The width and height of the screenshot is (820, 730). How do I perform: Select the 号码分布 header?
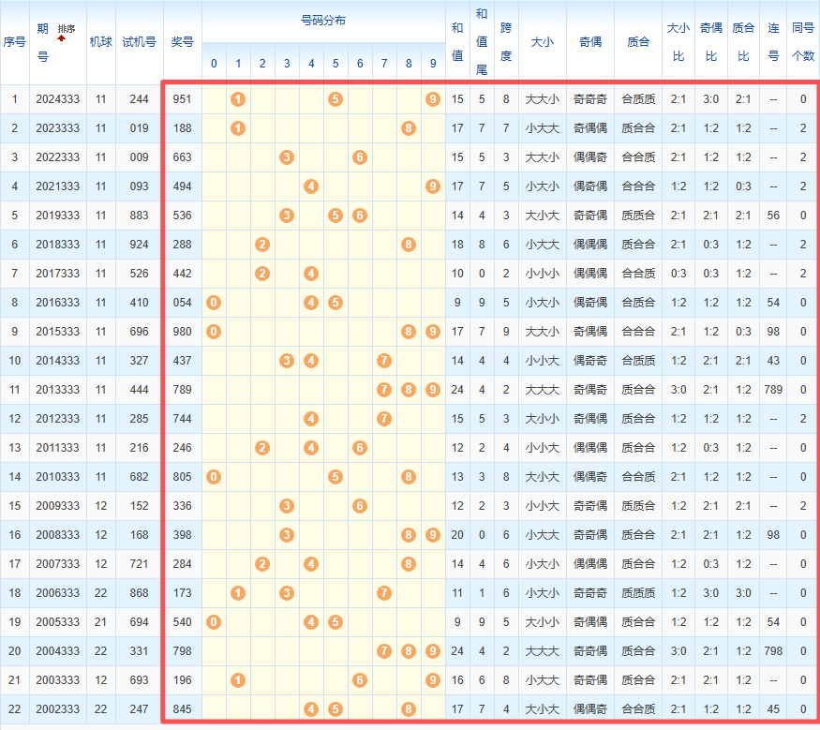(x=323, y=21)
